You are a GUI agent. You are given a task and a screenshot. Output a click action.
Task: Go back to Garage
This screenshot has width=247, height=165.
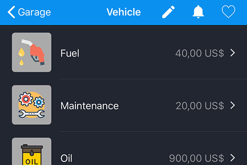[29, 12]
